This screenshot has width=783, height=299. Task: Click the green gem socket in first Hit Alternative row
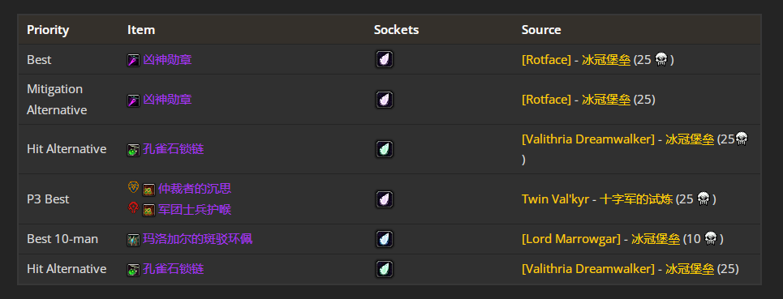pyautogui.click(x=385, y=149)
